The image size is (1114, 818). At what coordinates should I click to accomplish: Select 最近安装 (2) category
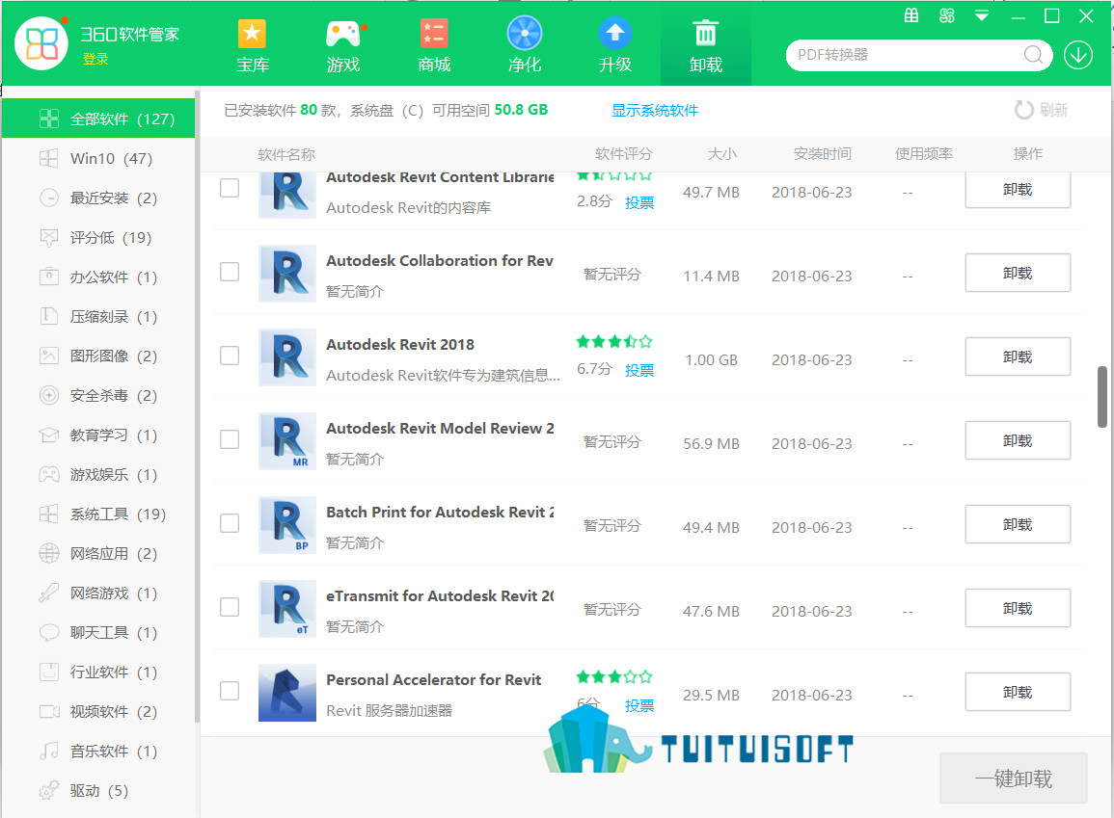click(x=98, y=198)
